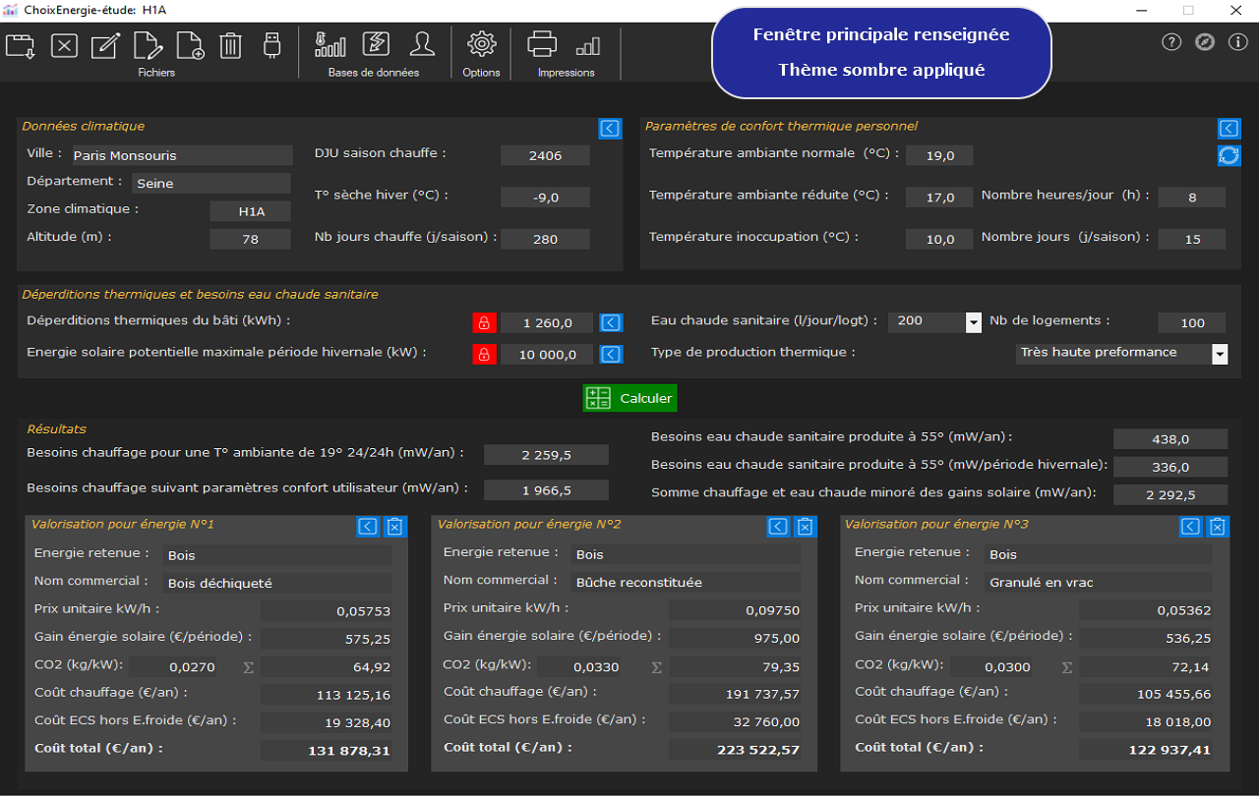Viewport: 1259px width, 796px height.
Task: Click the Altitude field showing 78
Action: [x=250, y=239]
